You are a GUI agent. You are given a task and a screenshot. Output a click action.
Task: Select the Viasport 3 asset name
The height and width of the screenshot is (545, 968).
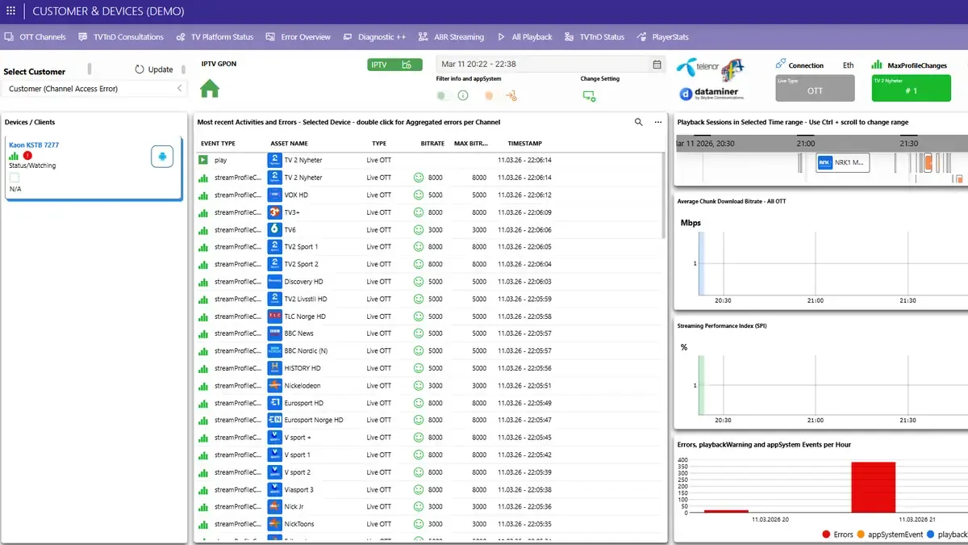[x=299, y=489]
